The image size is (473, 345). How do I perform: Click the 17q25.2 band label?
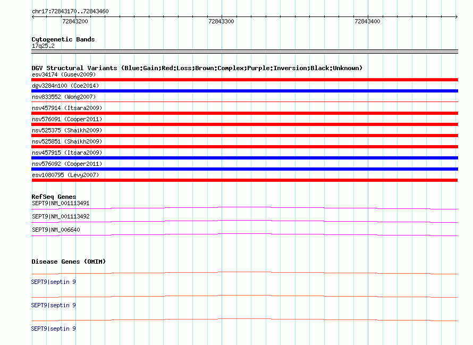(43, 46)
